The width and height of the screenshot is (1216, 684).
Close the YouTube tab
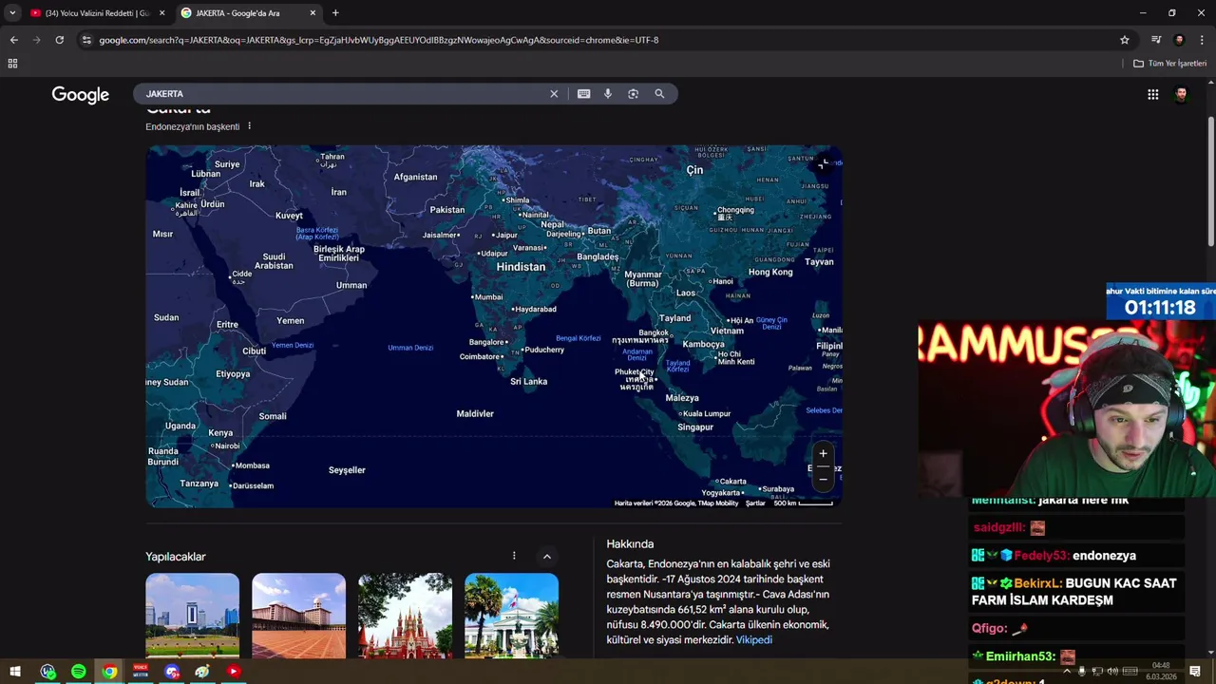point(161,13)
